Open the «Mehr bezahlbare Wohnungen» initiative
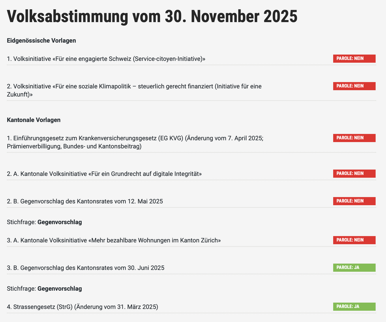 (114, 240)
